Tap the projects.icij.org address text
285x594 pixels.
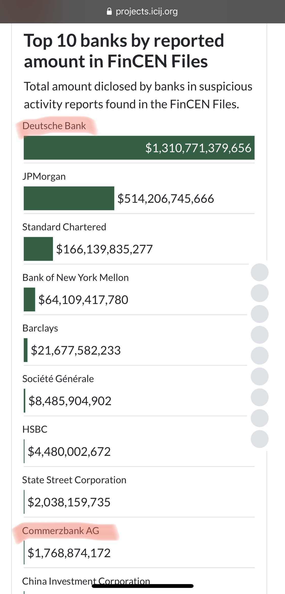147,11
